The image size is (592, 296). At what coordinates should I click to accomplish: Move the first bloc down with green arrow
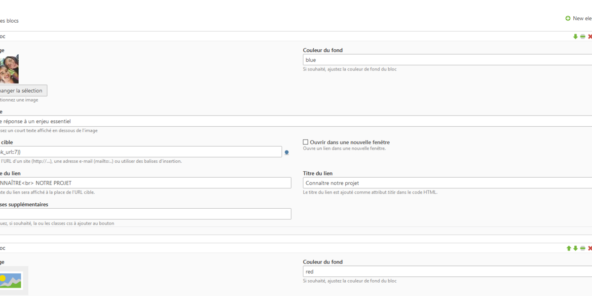[575, 37]
